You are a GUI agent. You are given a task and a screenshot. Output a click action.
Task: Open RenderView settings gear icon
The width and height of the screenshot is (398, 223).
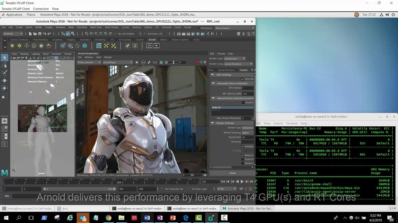point(205,62)
